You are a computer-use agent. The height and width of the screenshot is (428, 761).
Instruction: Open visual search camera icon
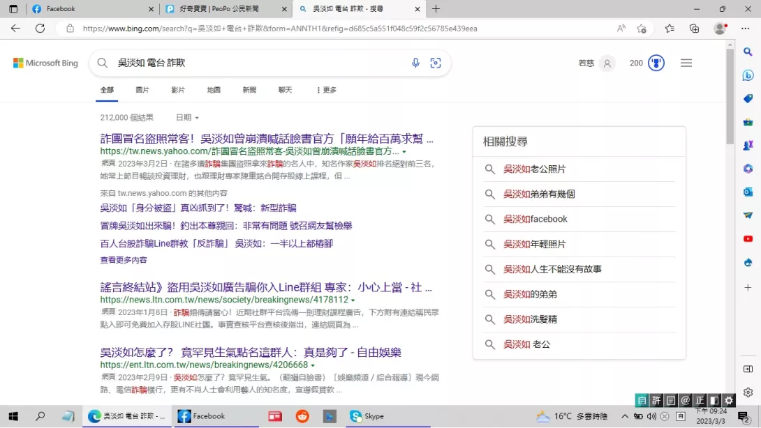(436, 63)
